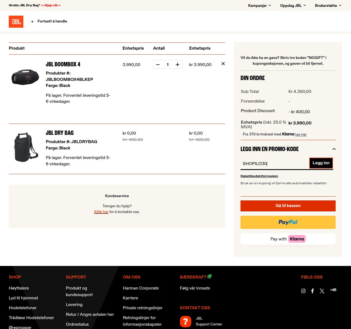
Task: Open the Oppdag JBL dropdown menu
Action: pyautogui.click(x=293, y=5)
